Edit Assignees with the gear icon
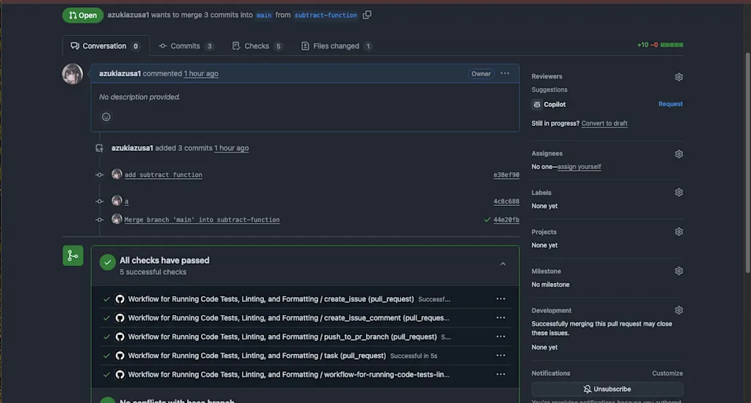Image resolution: width=751 pixels, height=403 pixels. tap(678, 154)
